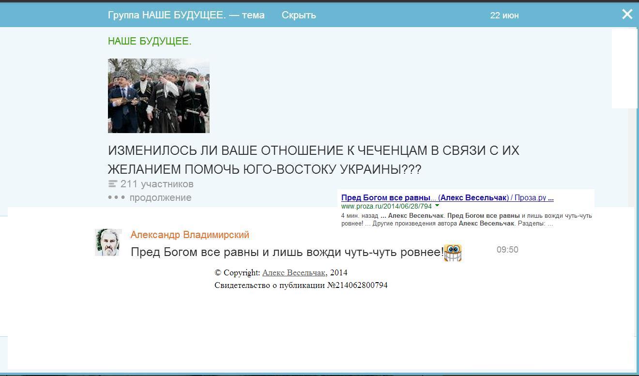Open search result Пред Богом все равны
Viewport: 639px width, 376px height.
[x=447, y=197]
